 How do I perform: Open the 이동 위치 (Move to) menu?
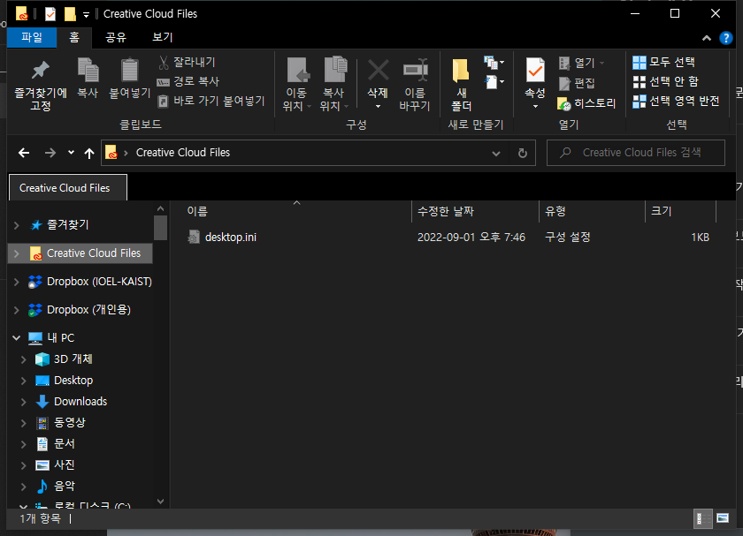pyautogui.click(x=296, y=85)
